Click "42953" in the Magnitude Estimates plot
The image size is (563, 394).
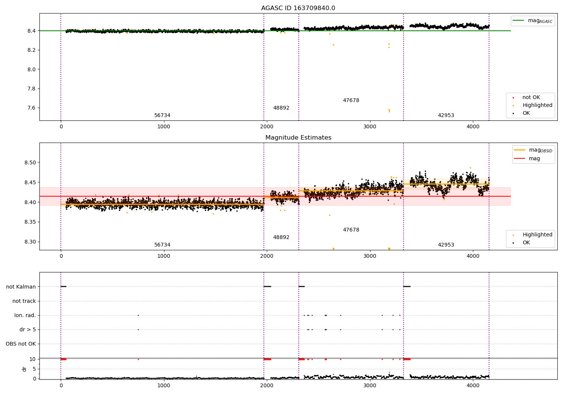[446, 245]
